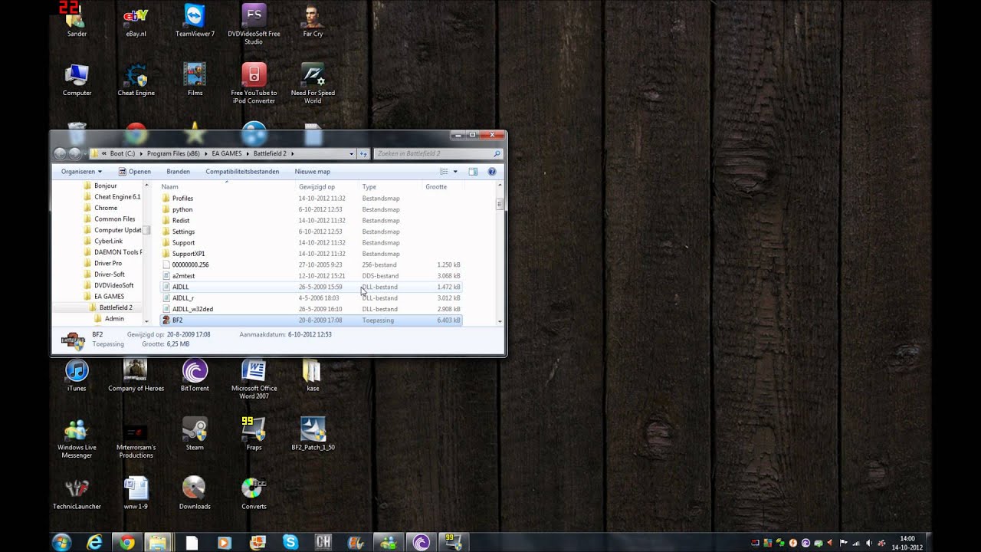This screenshot has height=552, width=981.
Task: Open Windows Live Messenger desktop icon
Action: [77, 438]
